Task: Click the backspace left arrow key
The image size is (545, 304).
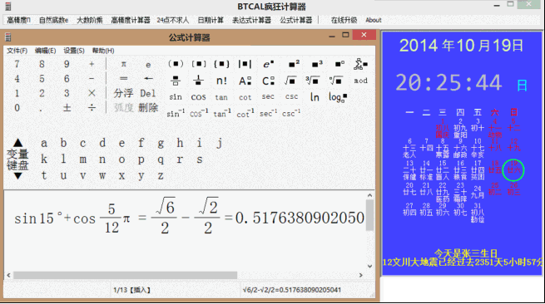Action: click(148, 78)
